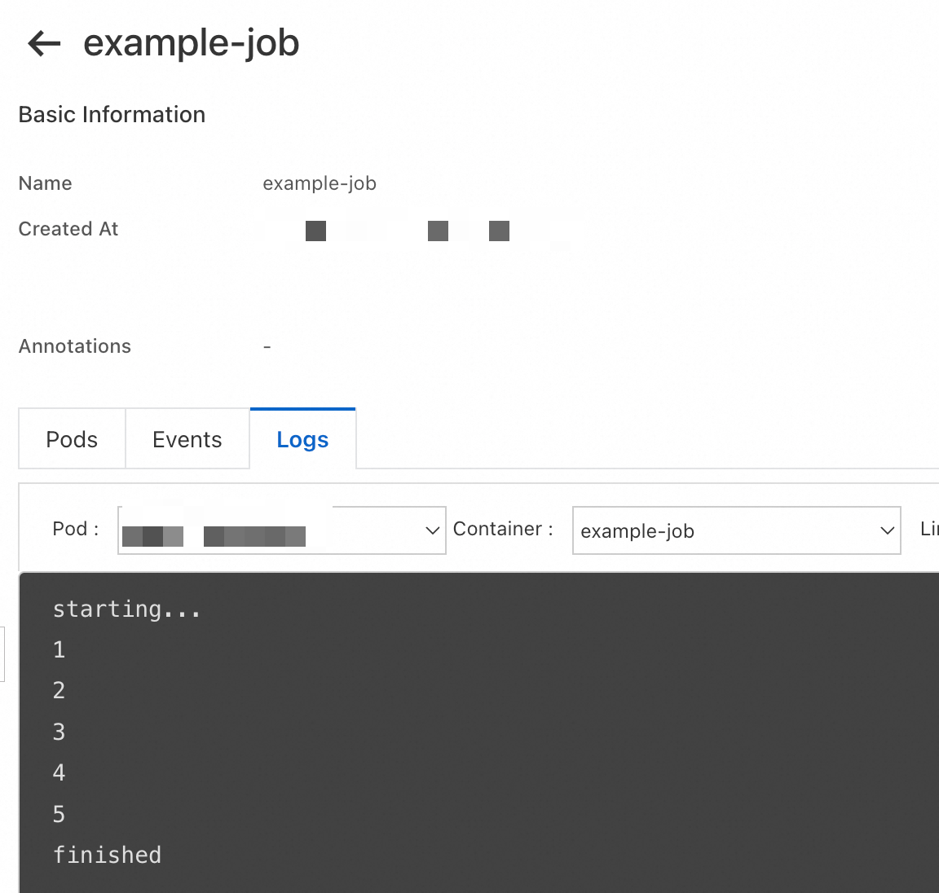Click log output line '3'
Image resolution: width=939 pixels, height=893 pixels.
pyautogui.click(x=59, y=732)
